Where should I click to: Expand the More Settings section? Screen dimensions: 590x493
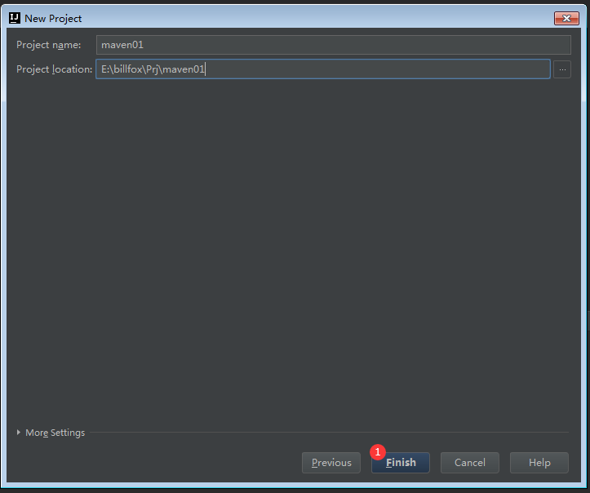[x=51, y=433]
